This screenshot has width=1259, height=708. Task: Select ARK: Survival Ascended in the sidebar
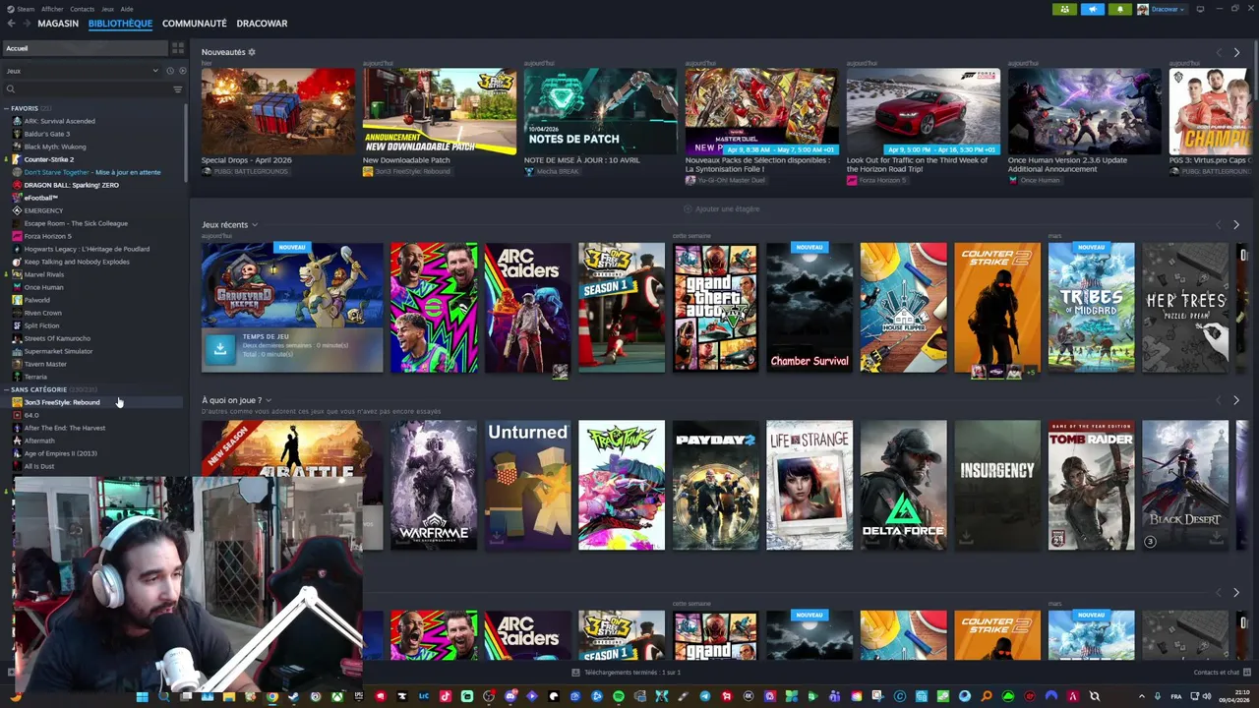59,121
